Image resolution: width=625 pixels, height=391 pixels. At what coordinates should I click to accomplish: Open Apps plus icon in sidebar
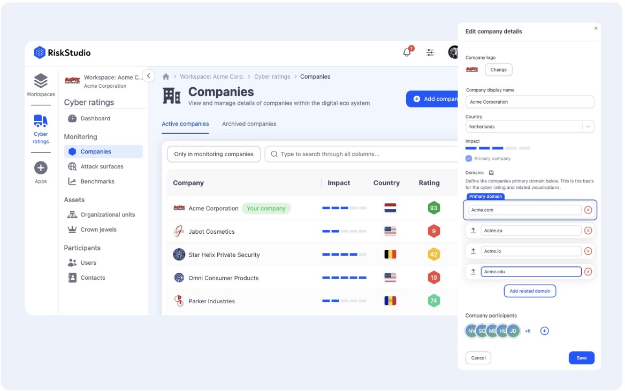coord(41,168)
